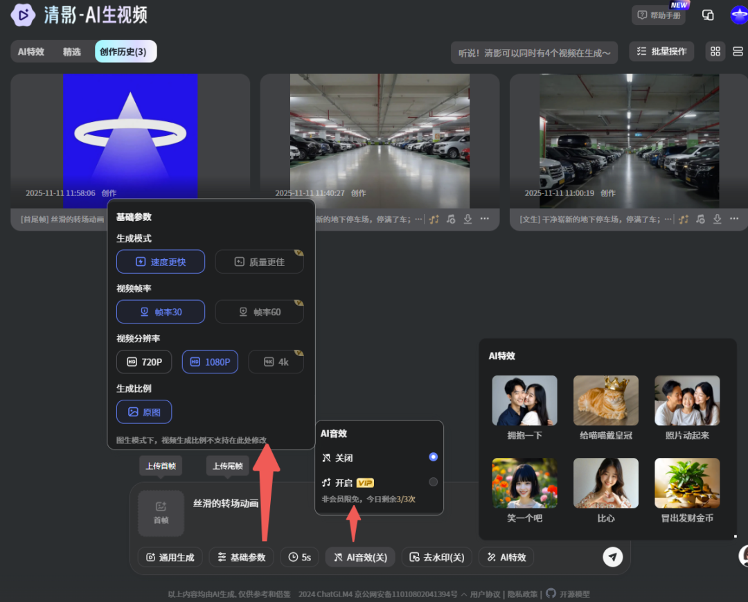The width and height of the screenshot is (748, 602).
Task: Open the 开源模型 link
Action: tap(574, 594)
